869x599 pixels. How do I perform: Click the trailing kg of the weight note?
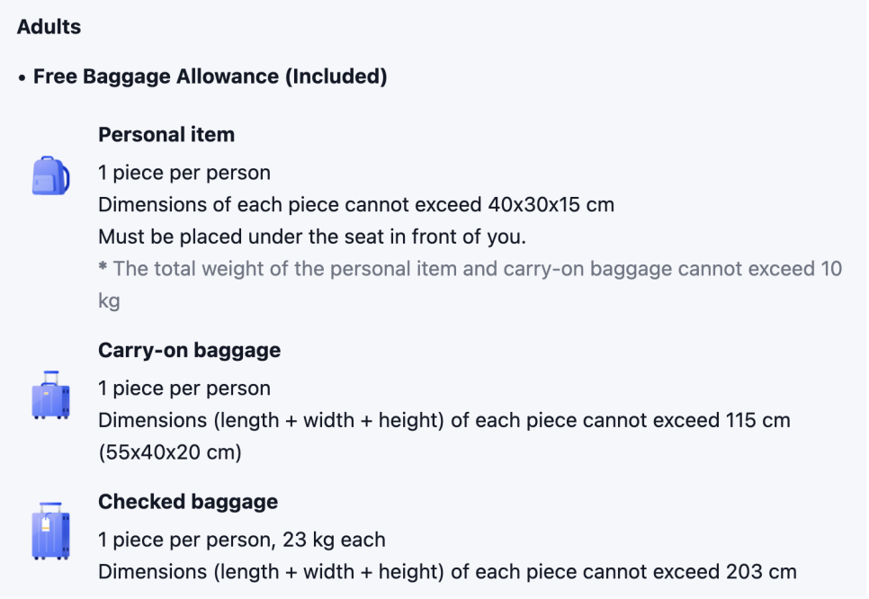click(x=109, y=301)
